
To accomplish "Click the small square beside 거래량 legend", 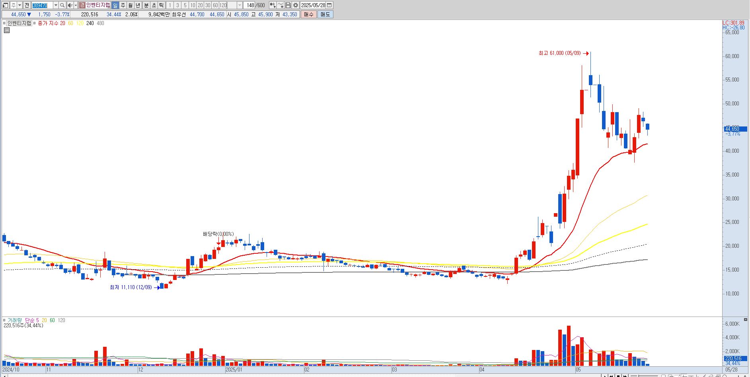I will coord(4,320).
